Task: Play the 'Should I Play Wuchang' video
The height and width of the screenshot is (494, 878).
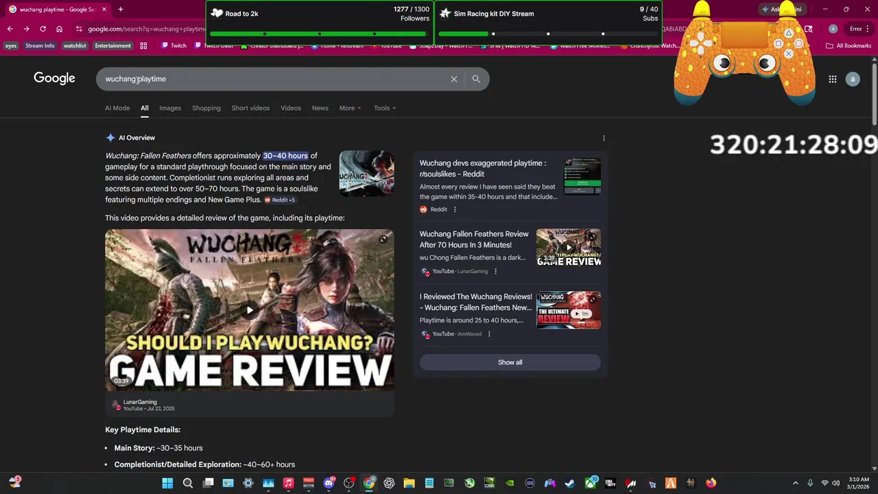Action: (250, 310)
